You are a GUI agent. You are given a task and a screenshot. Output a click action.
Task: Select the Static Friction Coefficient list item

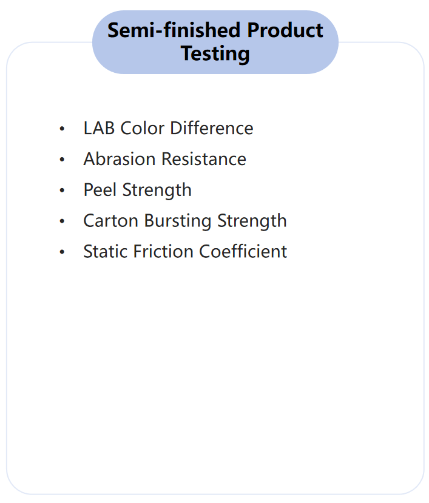pyautogui.click(x=185, y=251)
